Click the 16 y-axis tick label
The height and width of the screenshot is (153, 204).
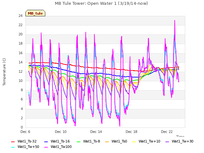20,53
